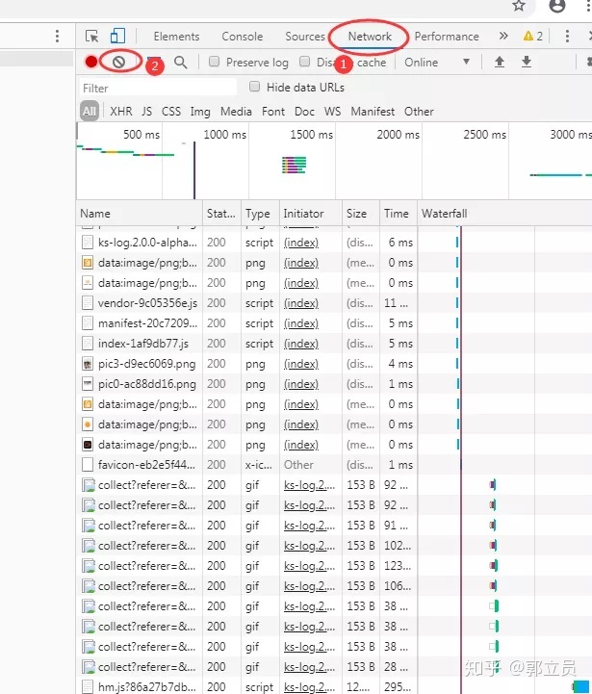Select vendor-9c05356e.js request
This screenshot has width=592, height=694.
[x=334, y=303]
